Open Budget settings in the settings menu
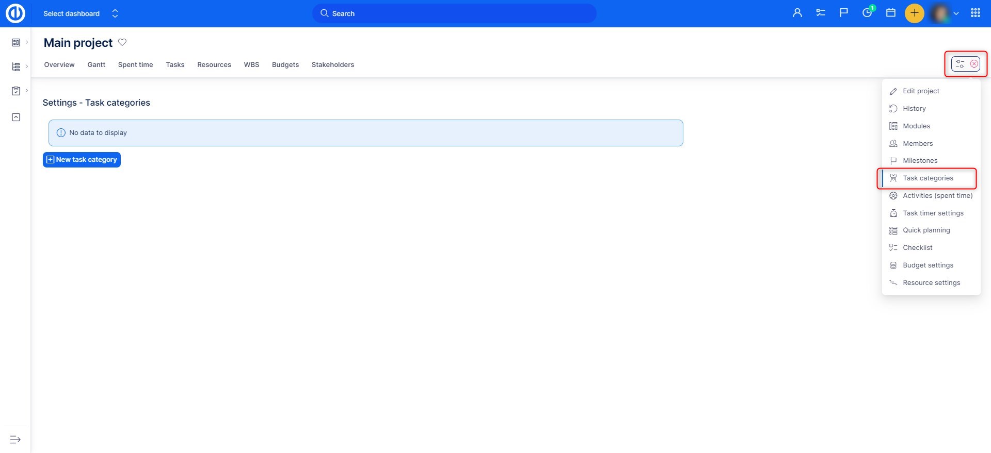 click(x=928, y=265)
